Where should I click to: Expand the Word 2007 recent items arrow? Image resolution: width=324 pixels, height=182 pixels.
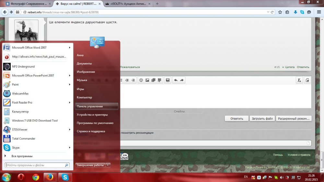pyautogui.click(x=70, y=48)
